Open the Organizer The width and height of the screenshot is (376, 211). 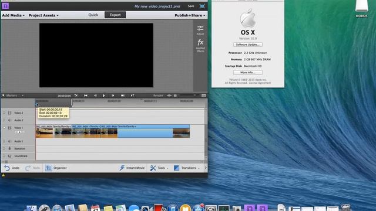click(56, 168)
